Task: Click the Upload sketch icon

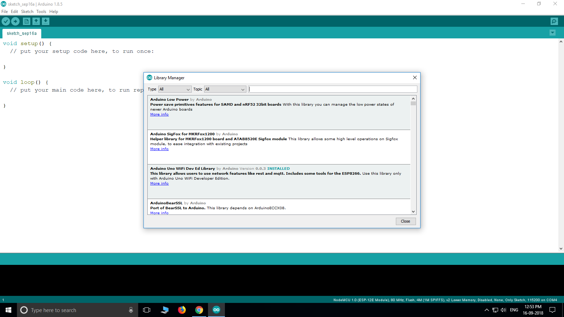Action: (x=15, y=21)
